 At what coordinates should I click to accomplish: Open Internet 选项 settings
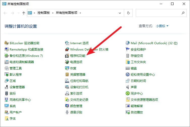click(x=79, y=43)
